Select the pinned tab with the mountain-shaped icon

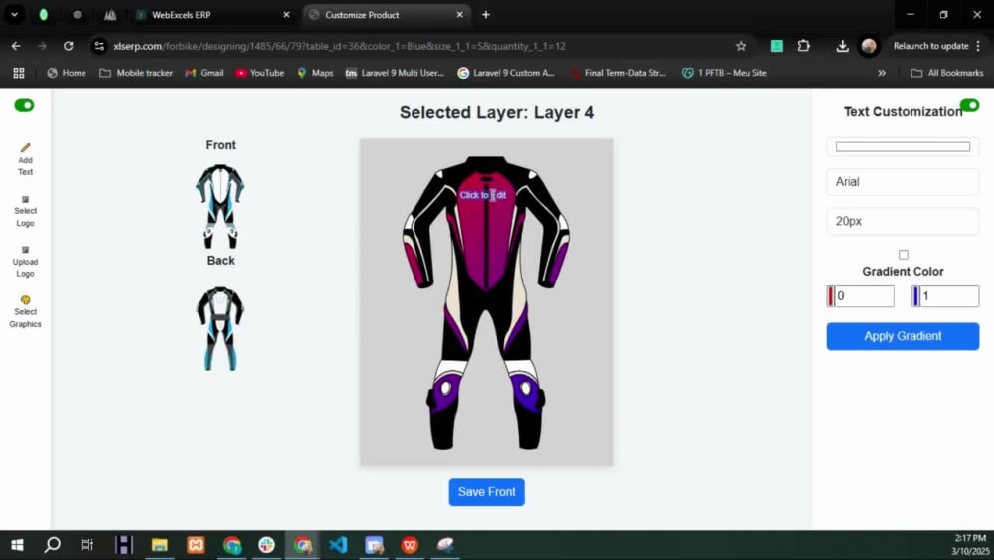click(x=110, y=15)
